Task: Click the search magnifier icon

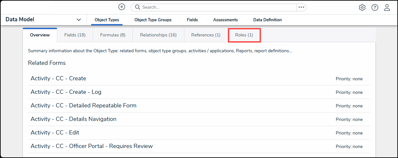Action: [137, 7]
